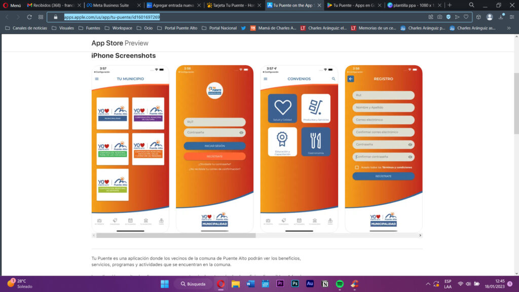Image resolution: width=519 pixels, height=292 pixels.
Task: Open the CONVENIOS screenshot thumbnail
Action: pos(299,149)
